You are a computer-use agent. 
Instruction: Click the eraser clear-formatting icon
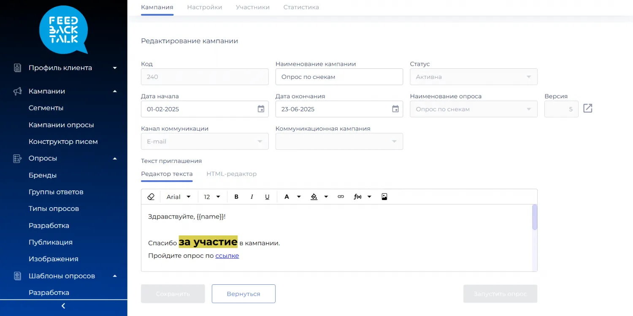coord(151,197)
